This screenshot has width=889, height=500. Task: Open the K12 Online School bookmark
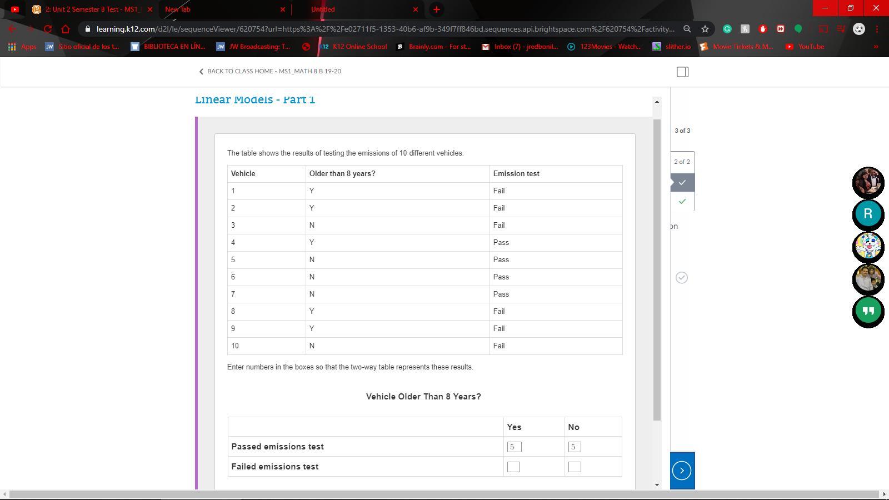point(353,47)
